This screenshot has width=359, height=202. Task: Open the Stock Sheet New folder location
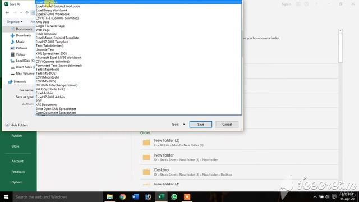(240, 157)
